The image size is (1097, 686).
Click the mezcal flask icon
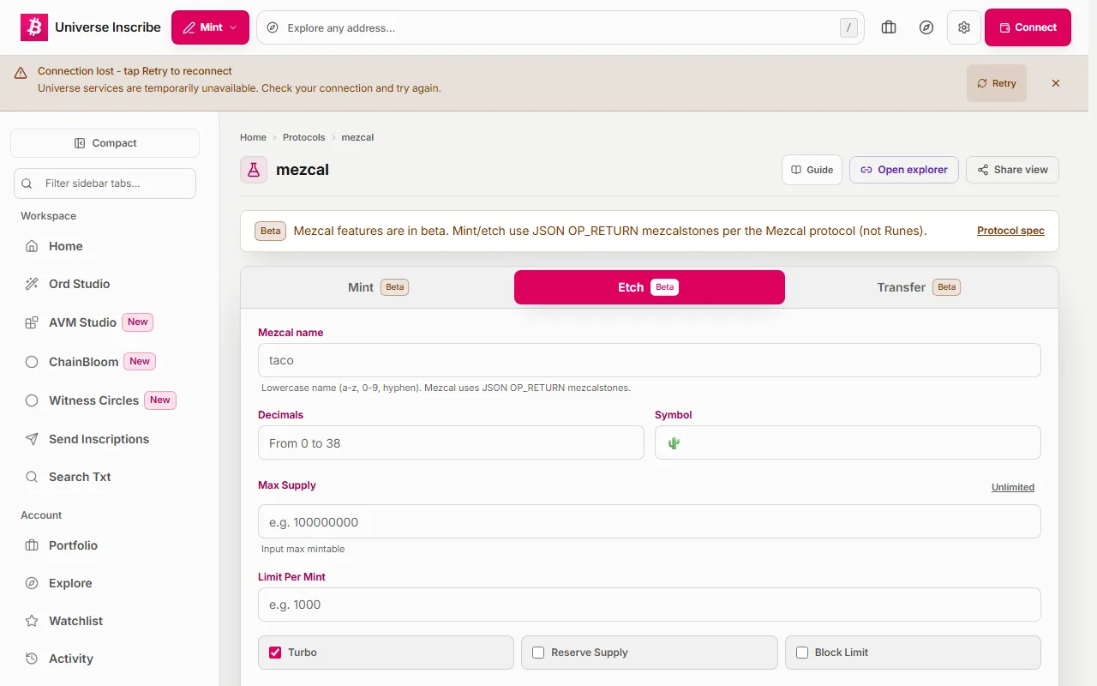tap(254, 170)
